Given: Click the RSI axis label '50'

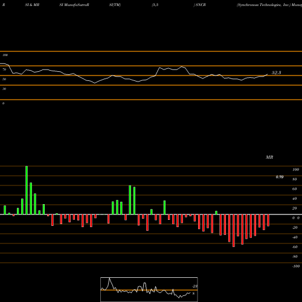Looking at the screenshot, I should [4, 79].
